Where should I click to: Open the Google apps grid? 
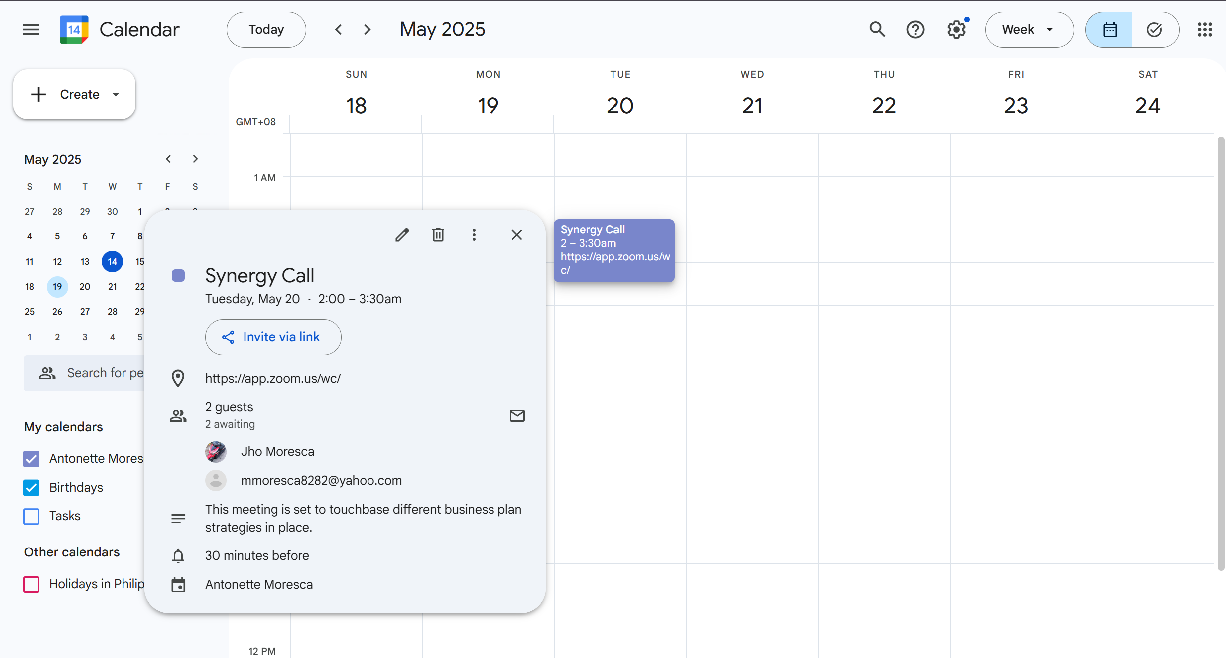click(1204, 30)
